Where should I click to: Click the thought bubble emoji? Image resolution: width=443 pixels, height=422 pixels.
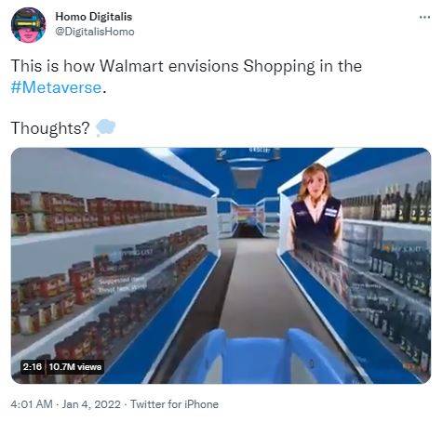(106, 127)
